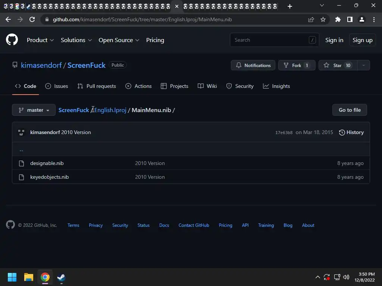The image size is (382, 286).
Task: Open the Extensions puzzle icon
Action: tap(338, 19)
